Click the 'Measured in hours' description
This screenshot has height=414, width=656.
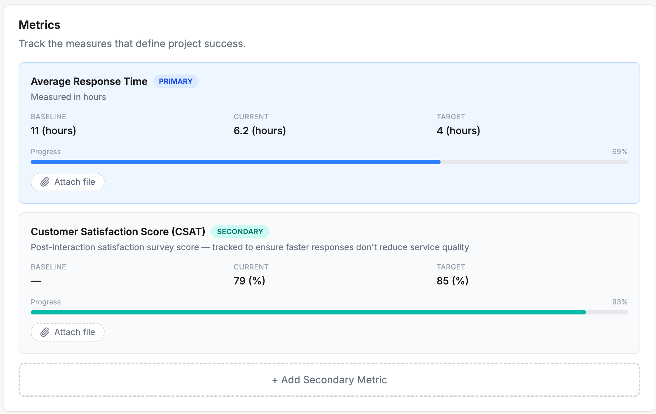click(x=68, y=97)
